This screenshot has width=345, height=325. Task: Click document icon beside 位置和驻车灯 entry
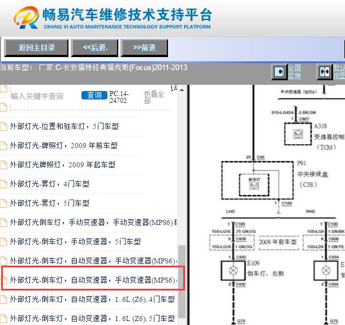pos(3,127)
